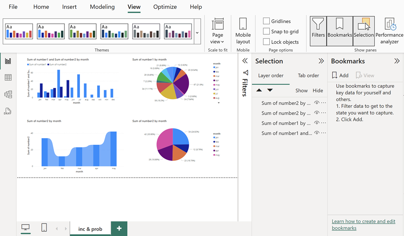The width and height of the screenshot is (404, 236).
Task: Enable the Snap to grid checkbox
Action: click(x=266, y=31)
